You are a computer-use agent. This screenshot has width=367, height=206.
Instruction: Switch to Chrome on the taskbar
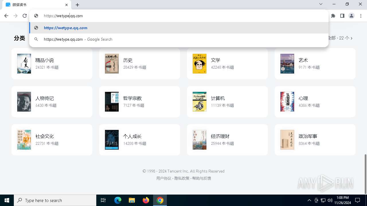coord(160,200)
